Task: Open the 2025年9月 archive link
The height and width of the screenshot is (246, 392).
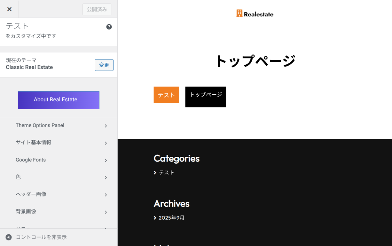Action: pos(171,218)
